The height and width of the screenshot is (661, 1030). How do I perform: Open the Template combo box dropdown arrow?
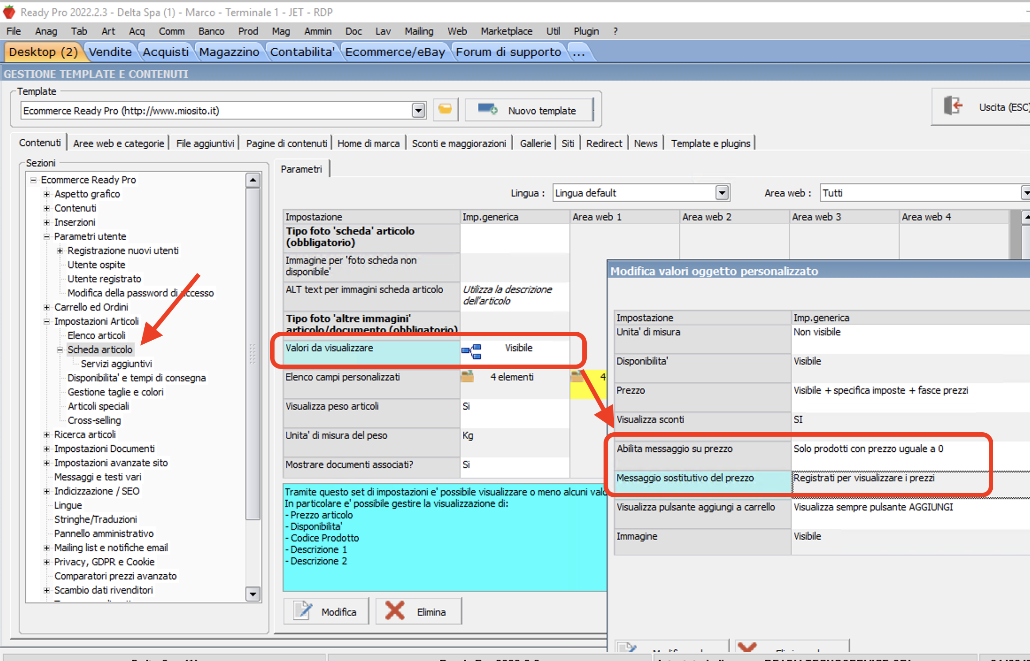(418, 110)
